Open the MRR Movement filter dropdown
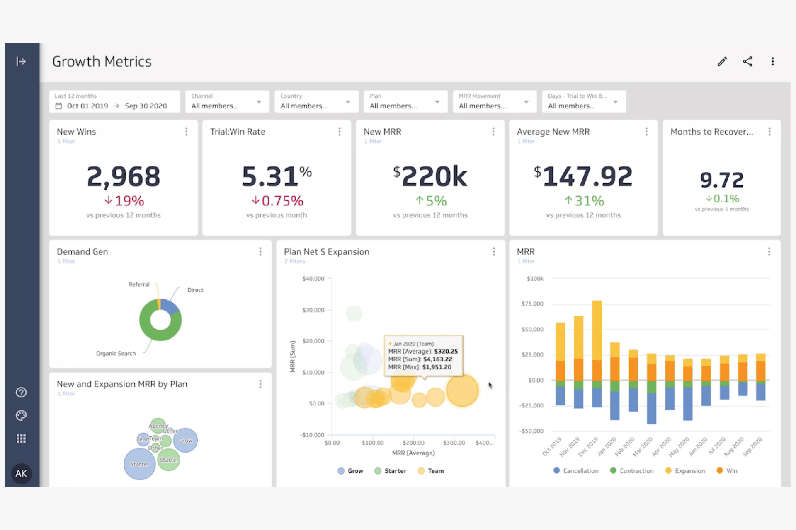This screenshot has height=530, width=796. [x=495, y=101]
